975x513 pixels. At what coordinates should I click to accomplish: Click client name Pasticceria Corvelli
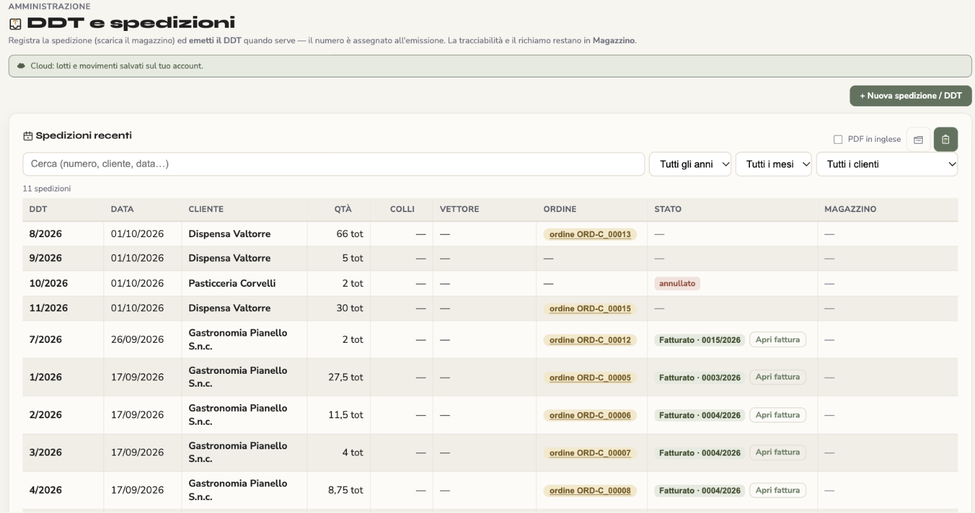[x=232, y=284]
